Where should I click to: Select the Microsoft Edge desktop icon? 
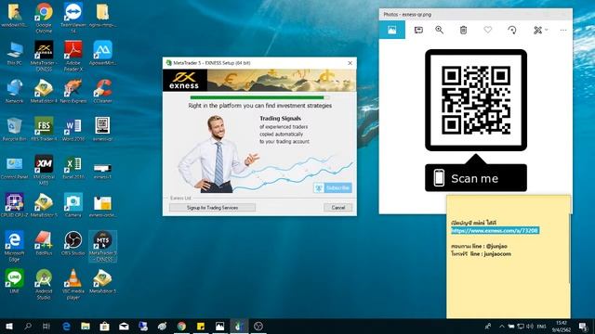pyautogui.click(x=15, y=246)
